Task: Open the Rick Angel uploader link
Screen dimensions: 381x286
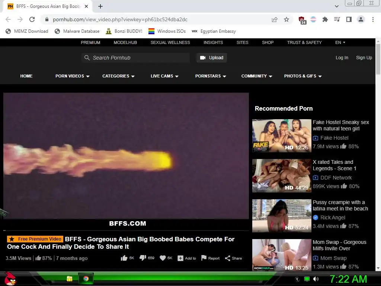Action: 333,217
